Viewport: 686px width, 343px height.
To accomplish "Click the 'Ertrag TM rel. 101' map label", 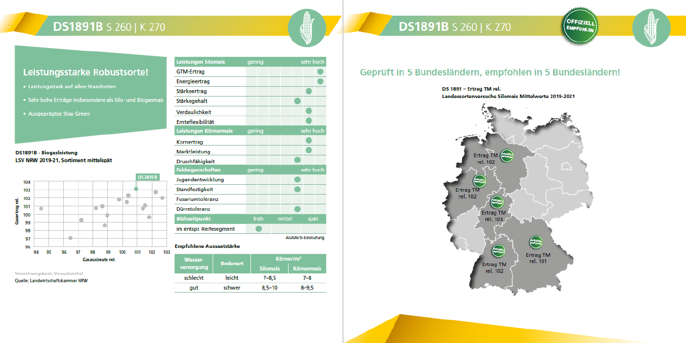I will coord(538,258).
